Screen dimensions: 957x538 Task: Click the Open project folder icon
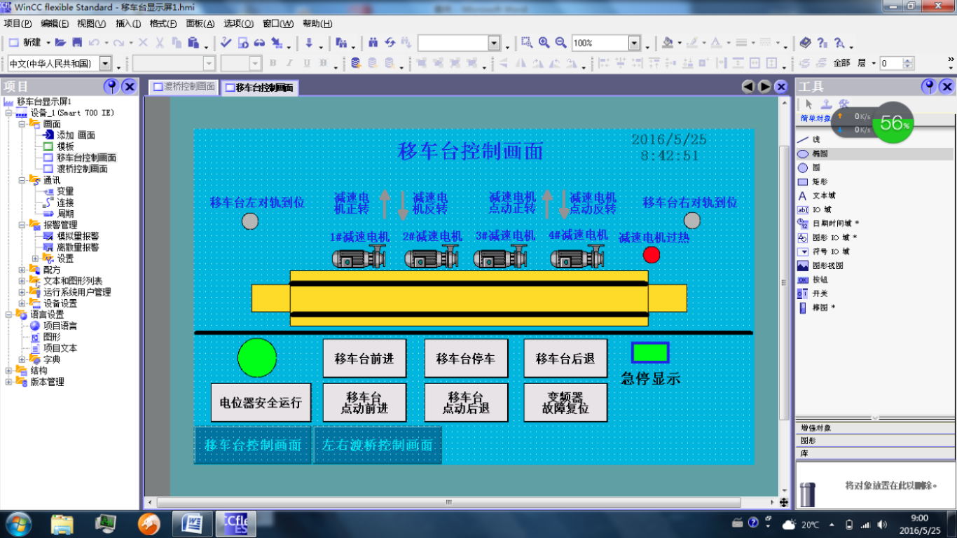60,43
